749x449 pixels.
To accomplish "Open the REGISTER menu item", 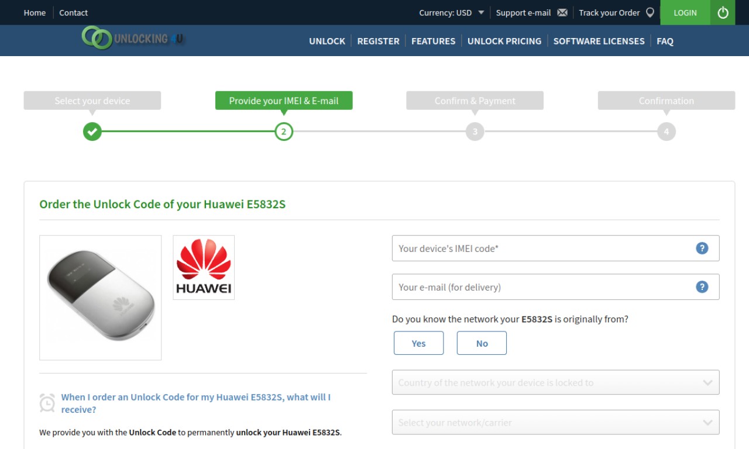I will point(378,41).
